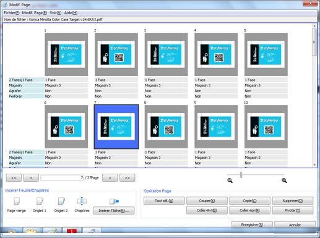The width and height of the screenshot is (320, 238).
Task: Close the Modif. Page window
Action: pos(310,3)
